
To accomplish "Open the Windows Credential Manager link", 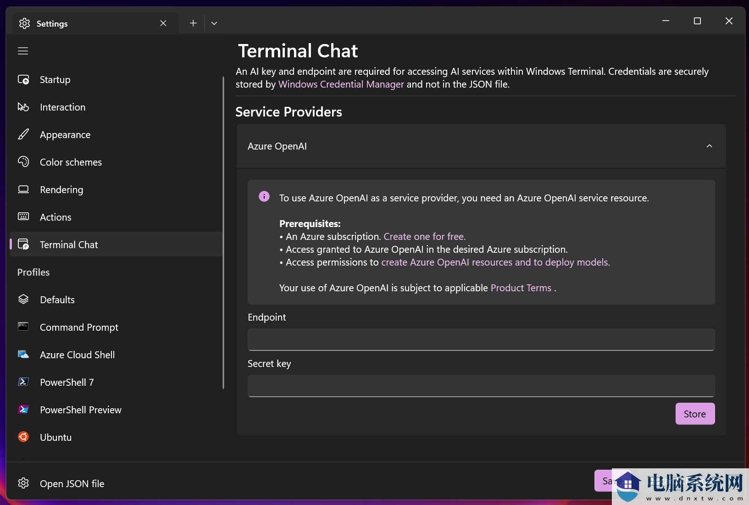I will (x=341, y=84).
